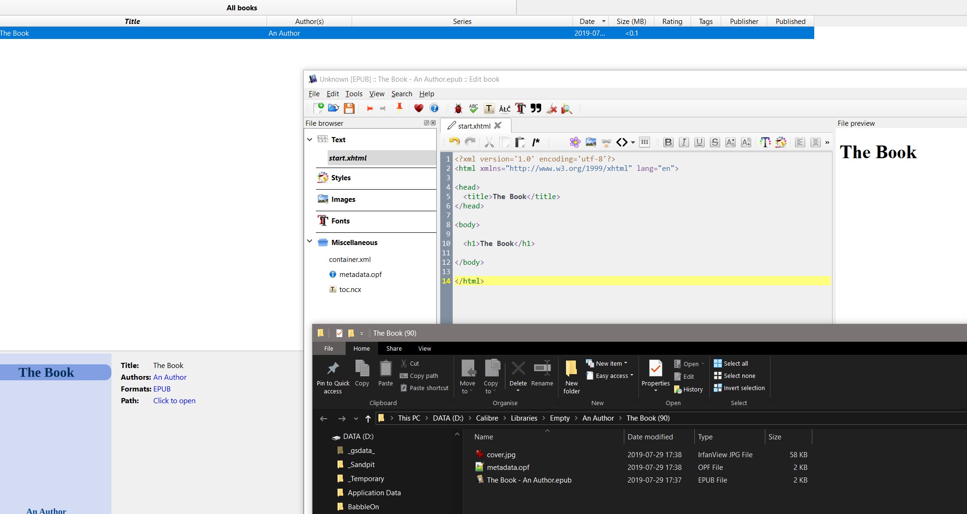Open the Tools menu
The image size is (967, 514).
coord(354,94)
